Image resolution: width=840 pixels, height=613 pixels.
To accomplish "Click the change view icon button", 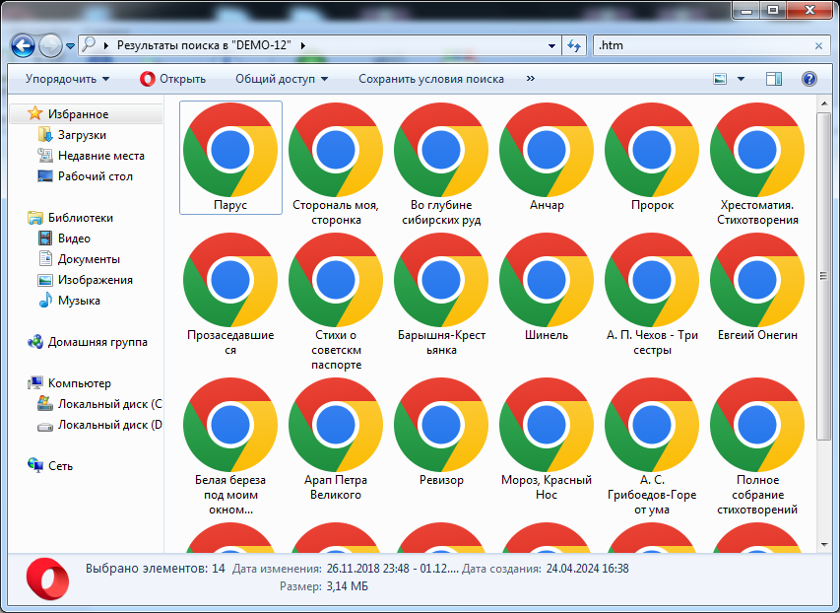I will (720, 79).
